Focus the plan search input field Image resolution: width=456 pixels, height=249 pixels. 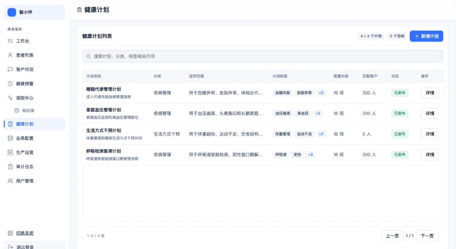tap(263, 56)
